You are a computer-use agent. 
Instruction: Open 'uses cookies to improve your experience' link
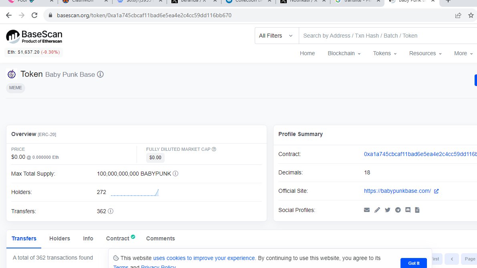(204, 258)
